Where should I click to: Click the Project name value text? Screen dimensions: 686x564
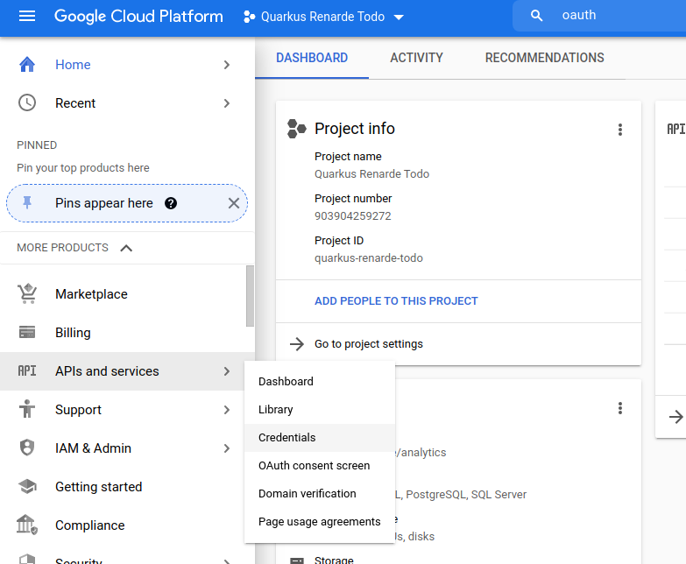(x=371, y=174)
